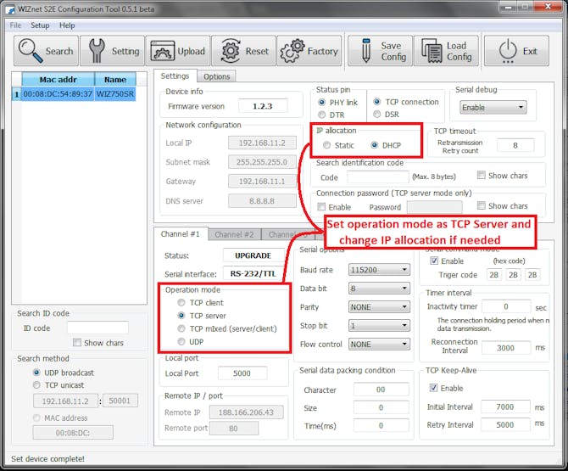Select the Channel #2 tab
The height and width of the screenshot is (471, 568).
click(x=234, y=234)
